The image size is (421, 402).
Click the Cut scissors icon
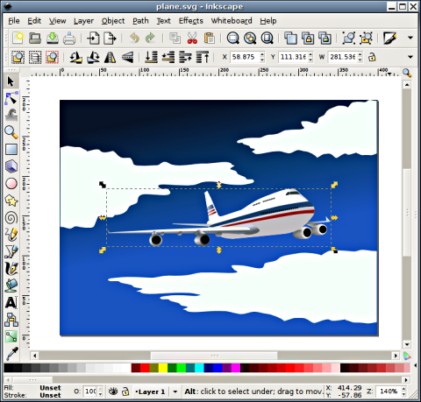point(192,39)
